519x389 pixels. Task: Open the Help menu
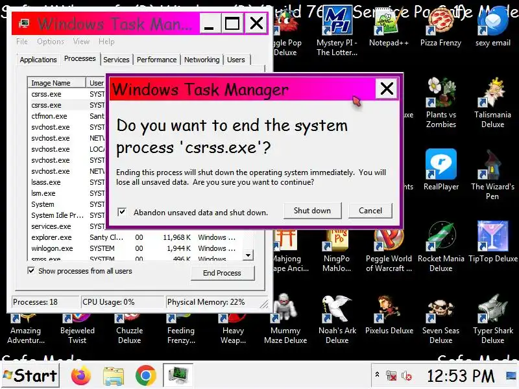coord(106,41)
